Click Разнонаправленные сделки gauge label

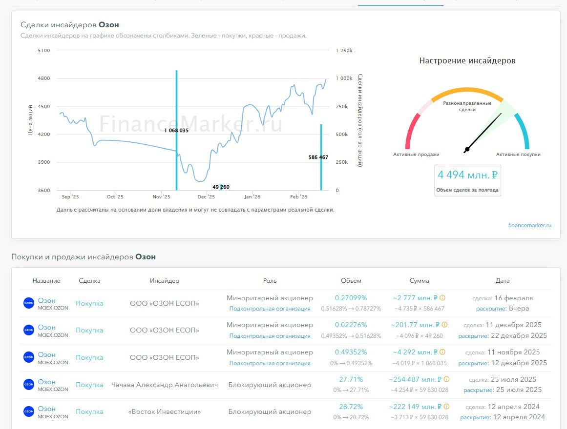[467, 106]
